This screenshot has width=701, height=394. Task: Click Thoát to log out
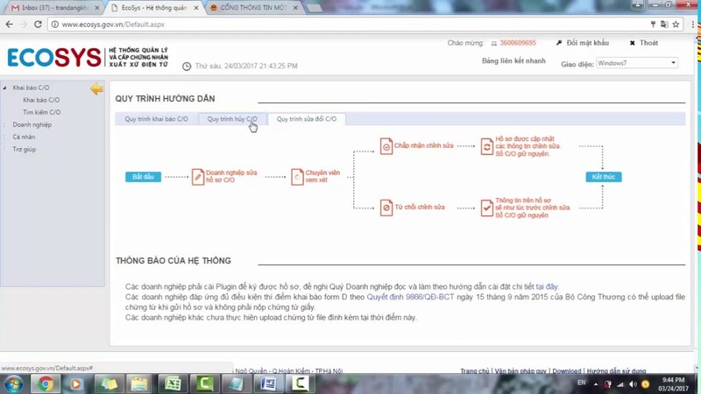(648, 43)
